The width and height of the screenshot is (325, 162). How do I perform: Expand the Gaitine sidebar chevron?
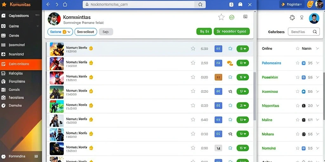[x=38, y=26]
